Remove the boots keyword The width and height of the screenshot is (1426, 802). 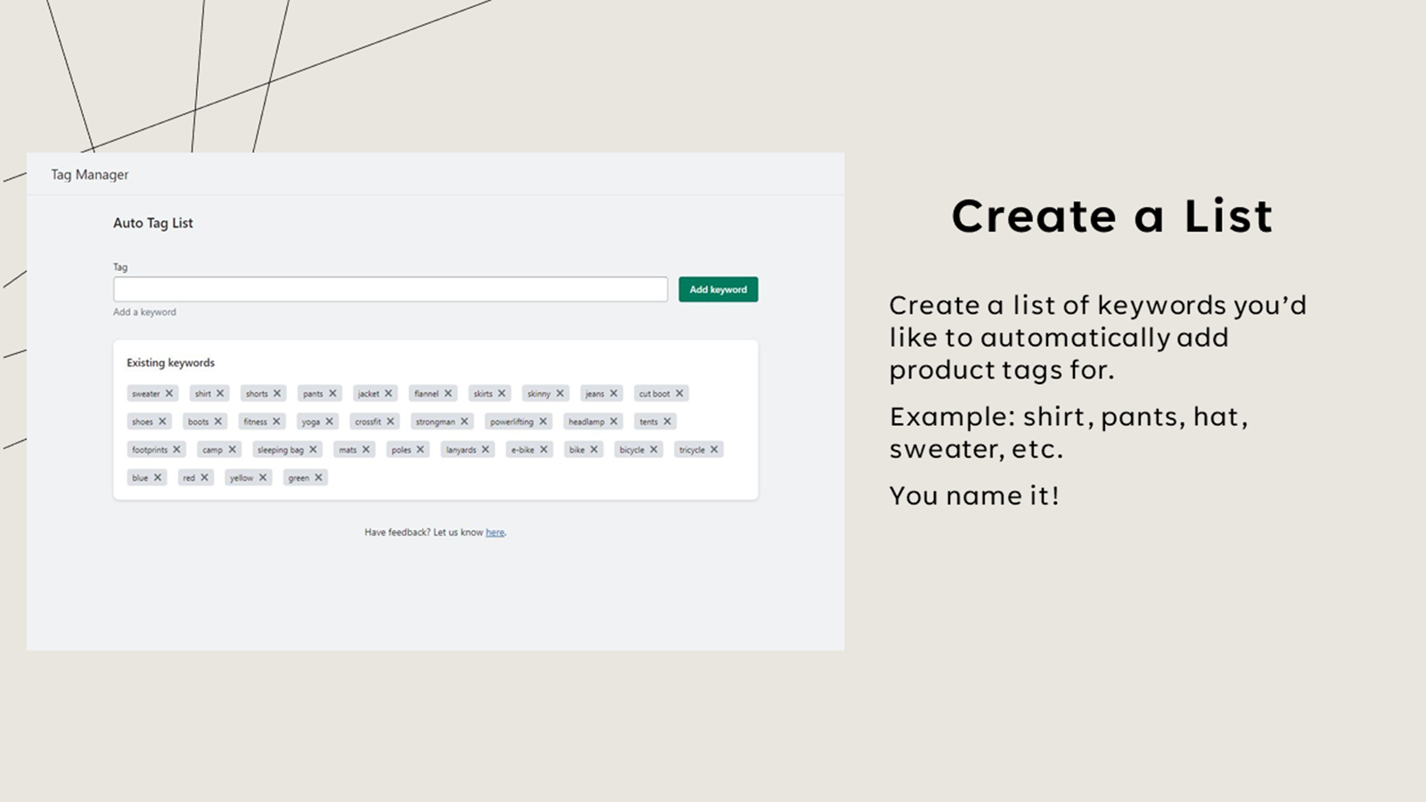[217, 421]
